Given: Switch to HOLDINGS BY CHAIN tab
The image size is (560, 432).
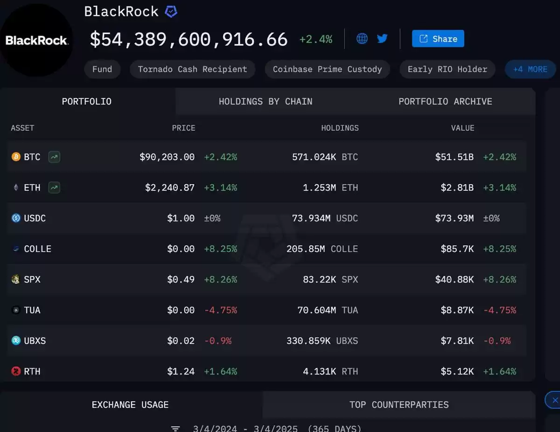Looking at the screenshot, I should 266,101.
